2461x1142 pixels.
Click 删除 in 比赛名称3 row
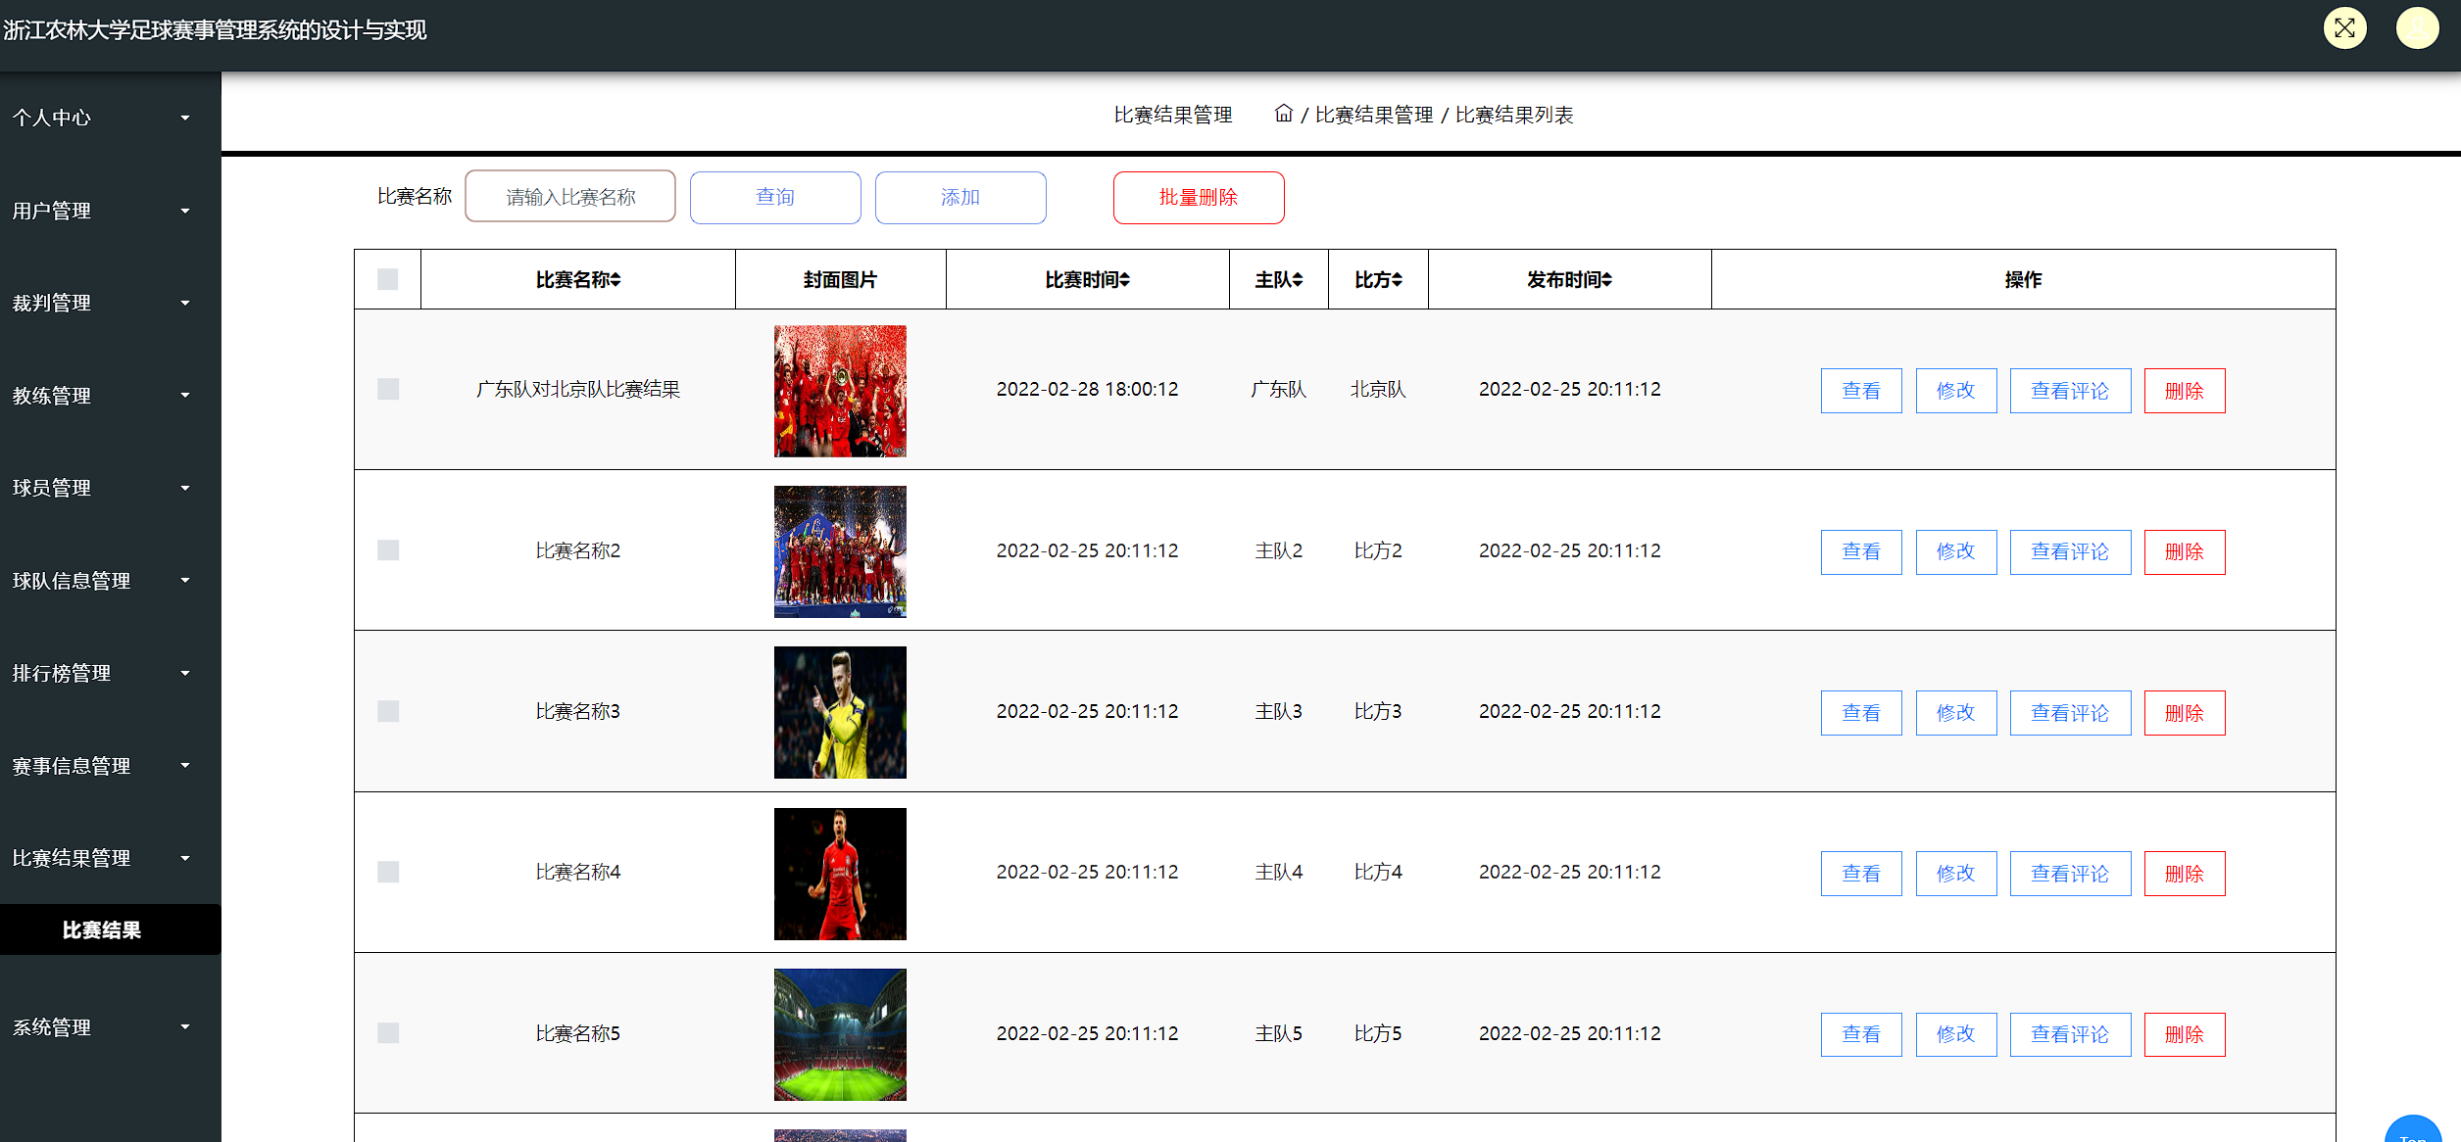2185,713
